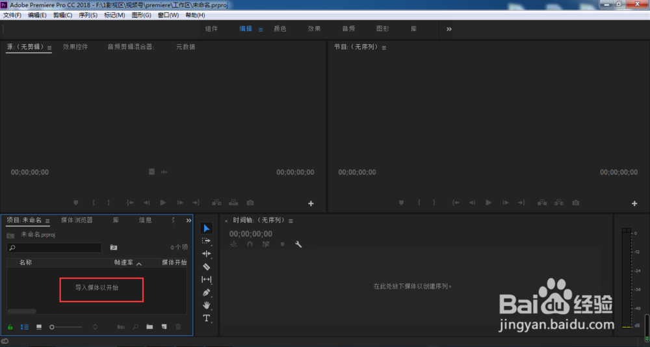
Task: Click Insert button in Source monitor
Action: [x=217, y=203]
